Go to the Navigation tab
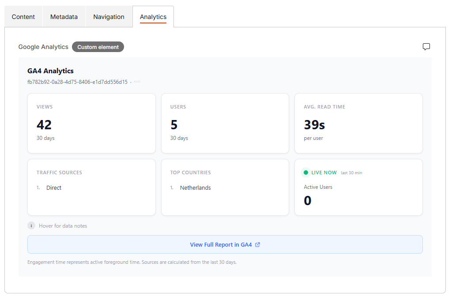452x300 pixels. click(109, 17)
